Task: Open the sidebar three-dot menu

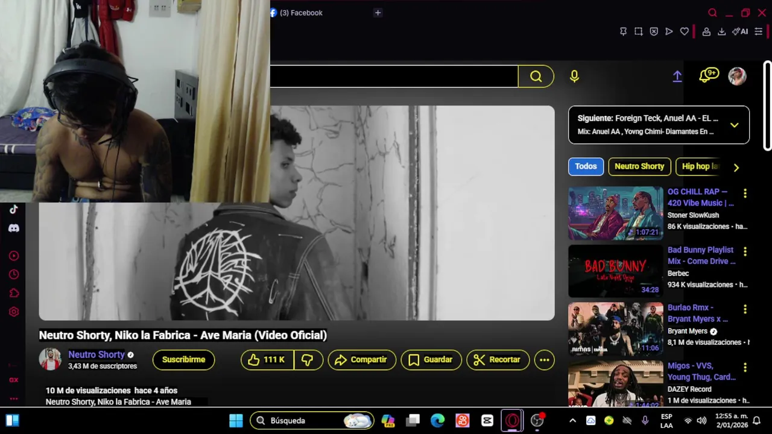Action: 14,398
